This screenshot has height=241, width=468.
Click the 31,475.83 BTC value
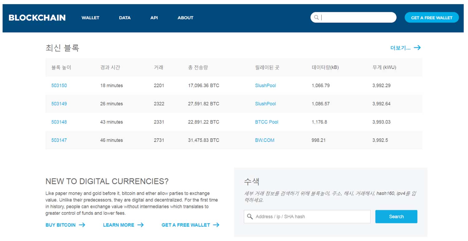[x=203, y=140]
